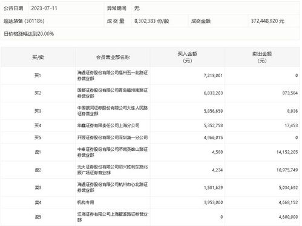Select the 买2 row label
This screenshot has height=226, width=302.
38,93
